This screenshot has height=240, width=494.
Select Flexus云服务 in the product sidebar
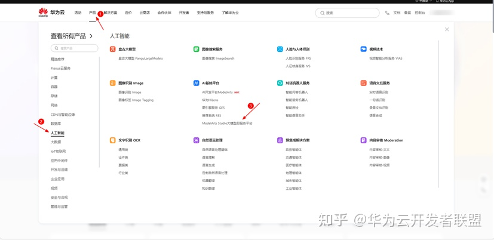coord(60,68)
